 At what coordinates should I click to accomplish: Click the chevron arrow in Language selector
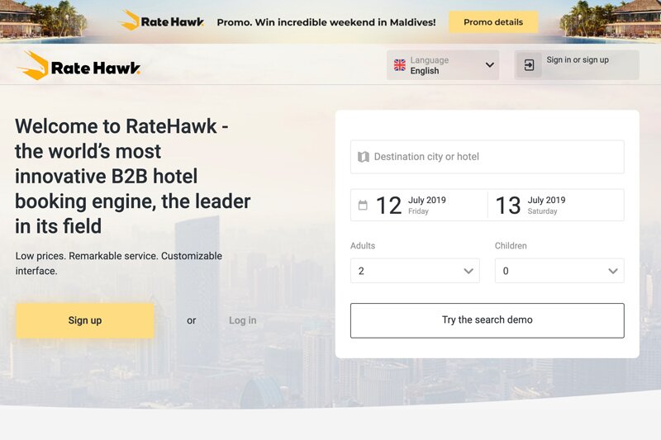point(489,65)
